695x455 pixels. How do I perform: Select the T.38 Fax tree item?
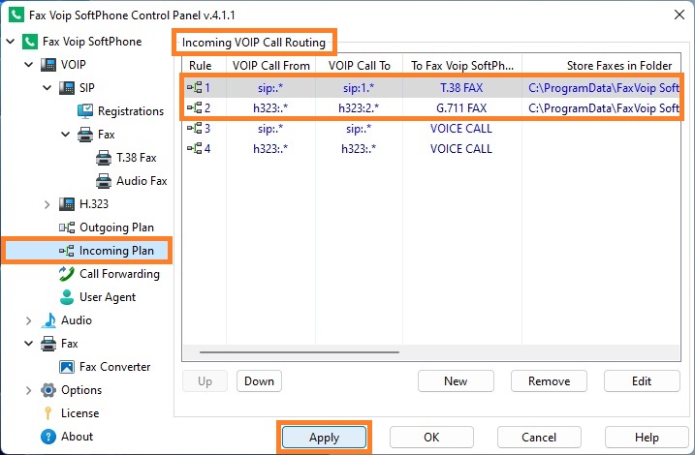[x=136, y=158]
